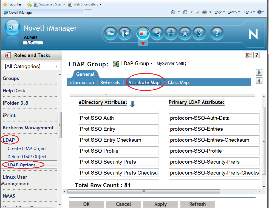Open the Tools menu

249,12
